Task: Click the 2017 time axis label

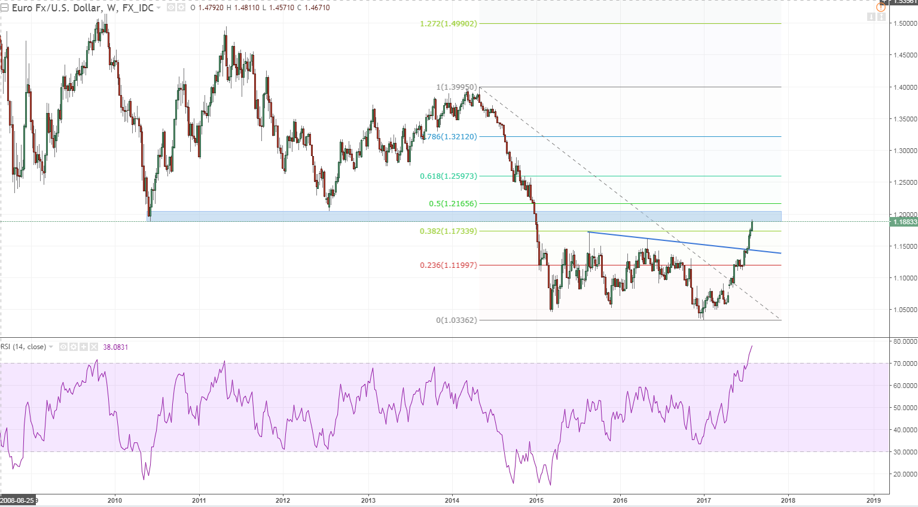Action: (x=704, y=500)
